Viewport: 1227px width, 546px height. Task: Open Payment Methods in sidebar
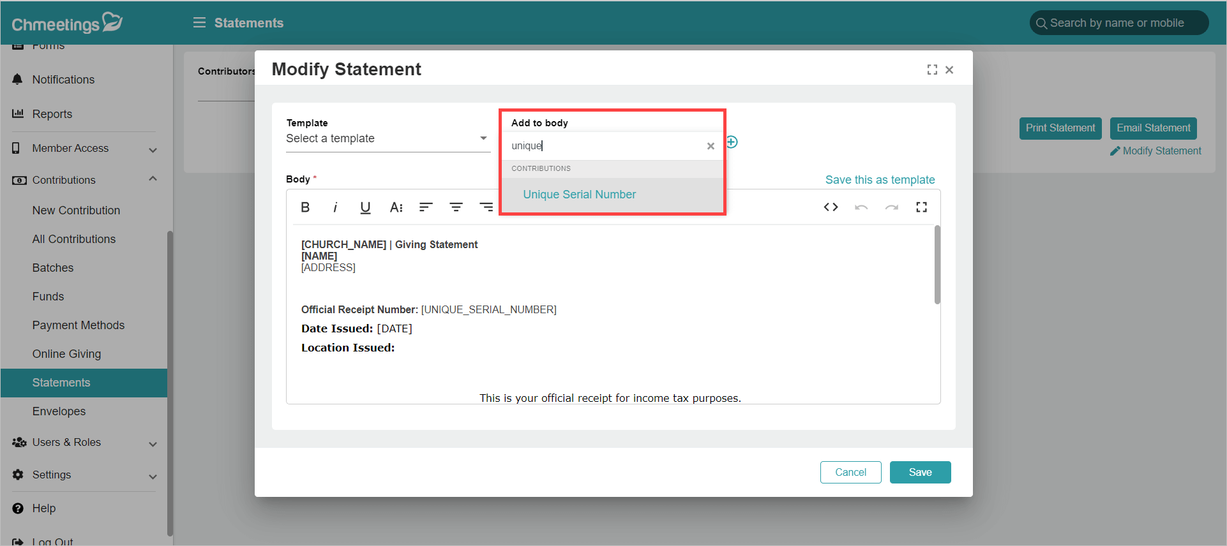pyautogui.click(x=79, y=325)
